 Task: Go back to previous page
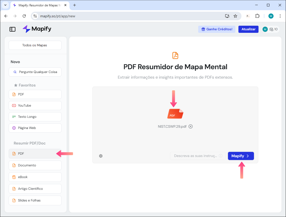coord(6,16)
